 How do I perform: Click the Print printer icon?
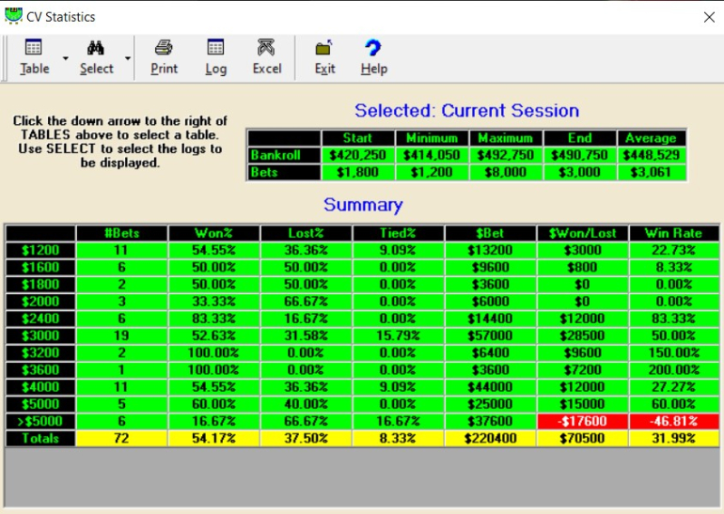click(x=164, y=48)
